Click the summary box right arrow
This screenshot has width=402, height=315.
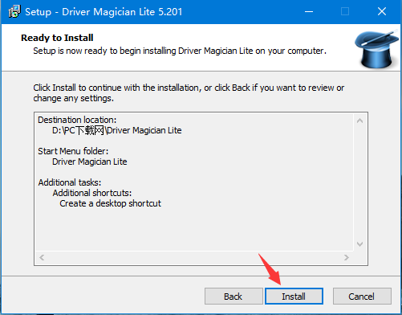(347, 258)
